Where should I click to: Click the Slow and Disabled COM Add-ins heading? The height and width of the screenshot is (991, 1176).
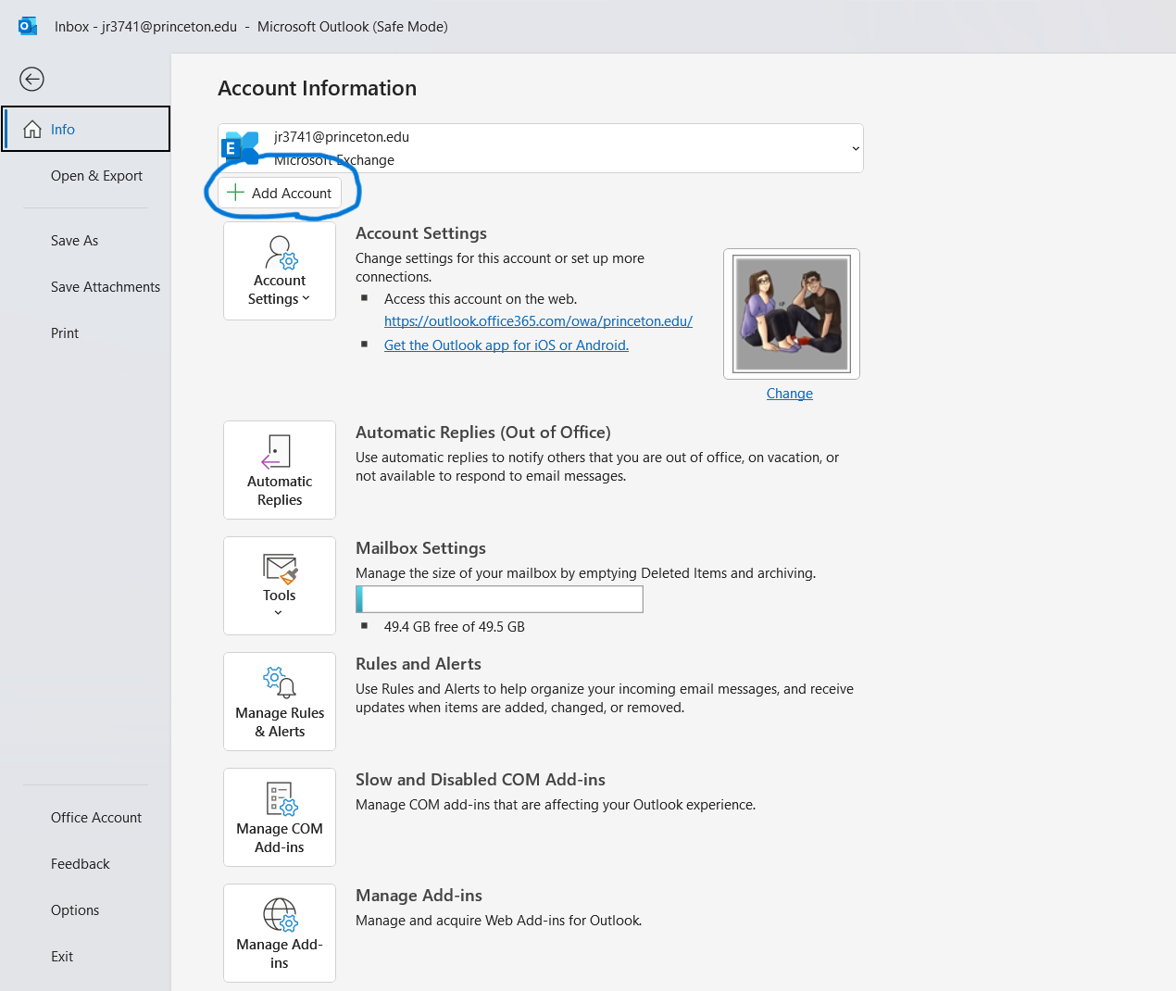pos(481,780)
